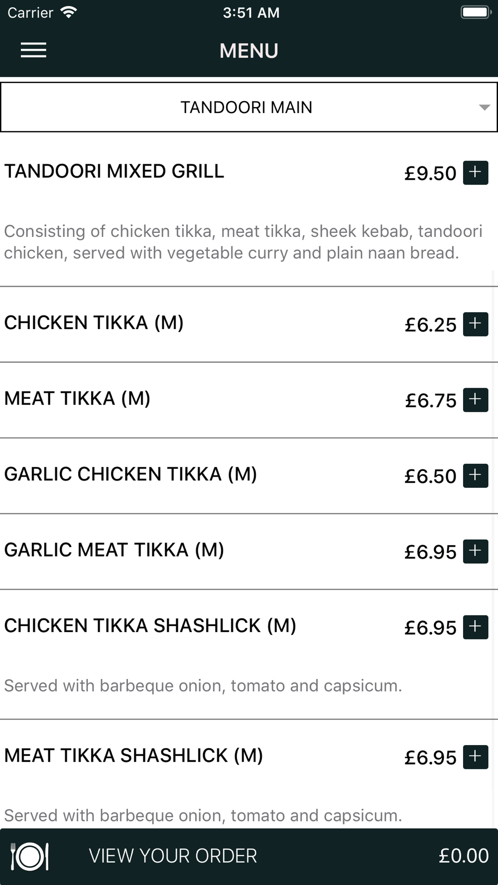The height and width of the screenshot is (885, 498).
Task: Select the Garlic Meat Tikka (M) row
Action: [x=249, y=552]
